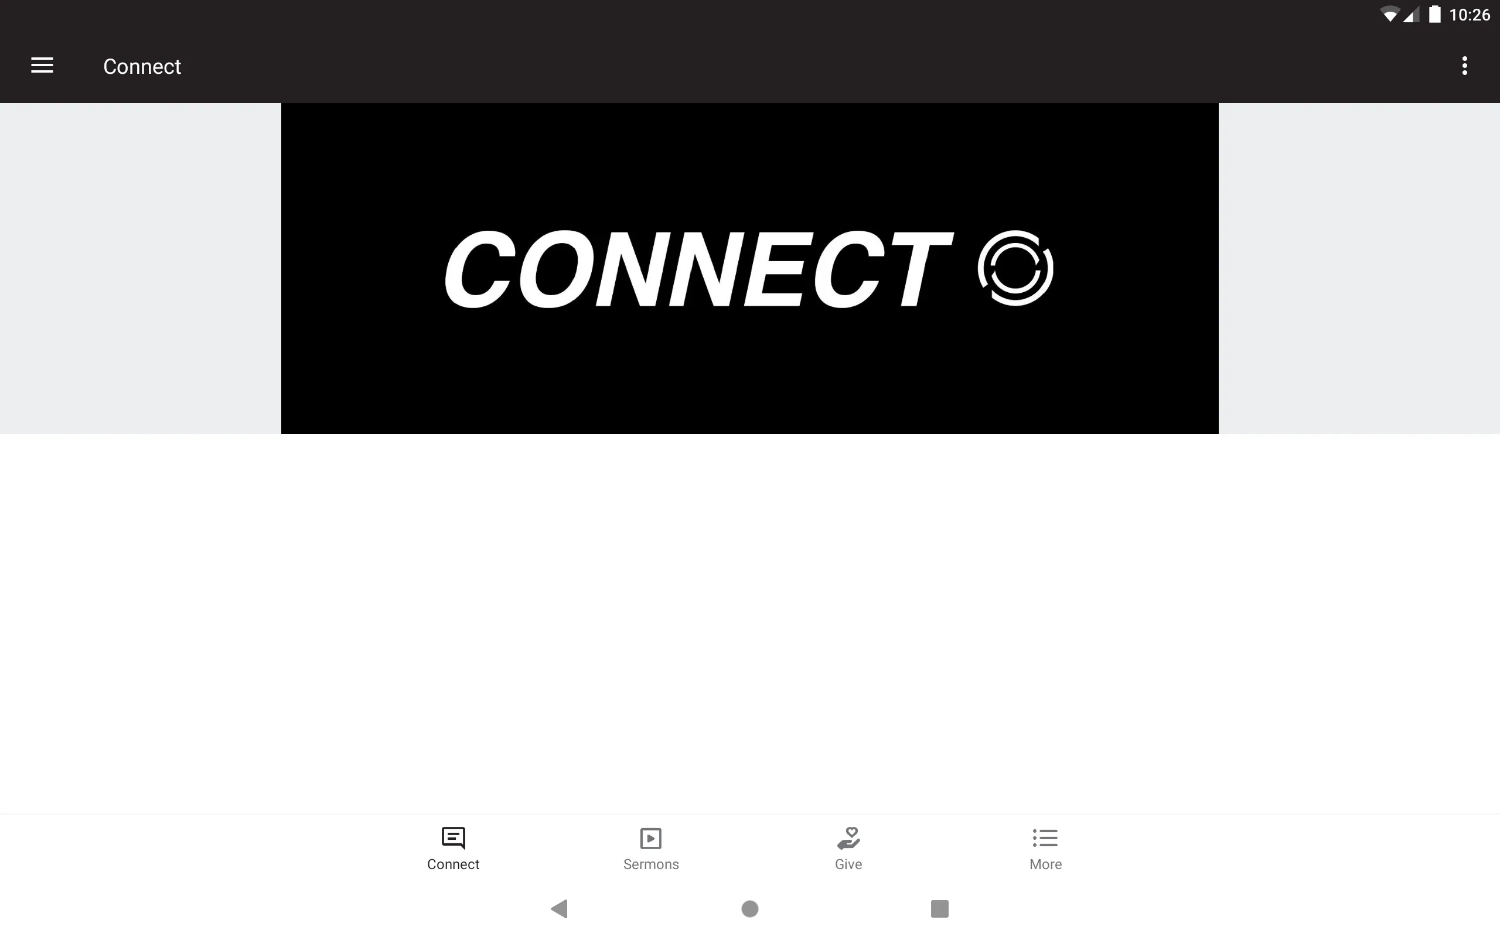Open the Sermons section
The image size is (1500, 937).
point(650,847)
